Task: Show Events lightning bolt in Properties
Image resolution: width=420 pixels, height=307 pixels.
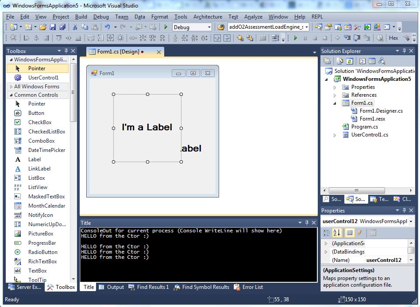Action: (359, 233)
